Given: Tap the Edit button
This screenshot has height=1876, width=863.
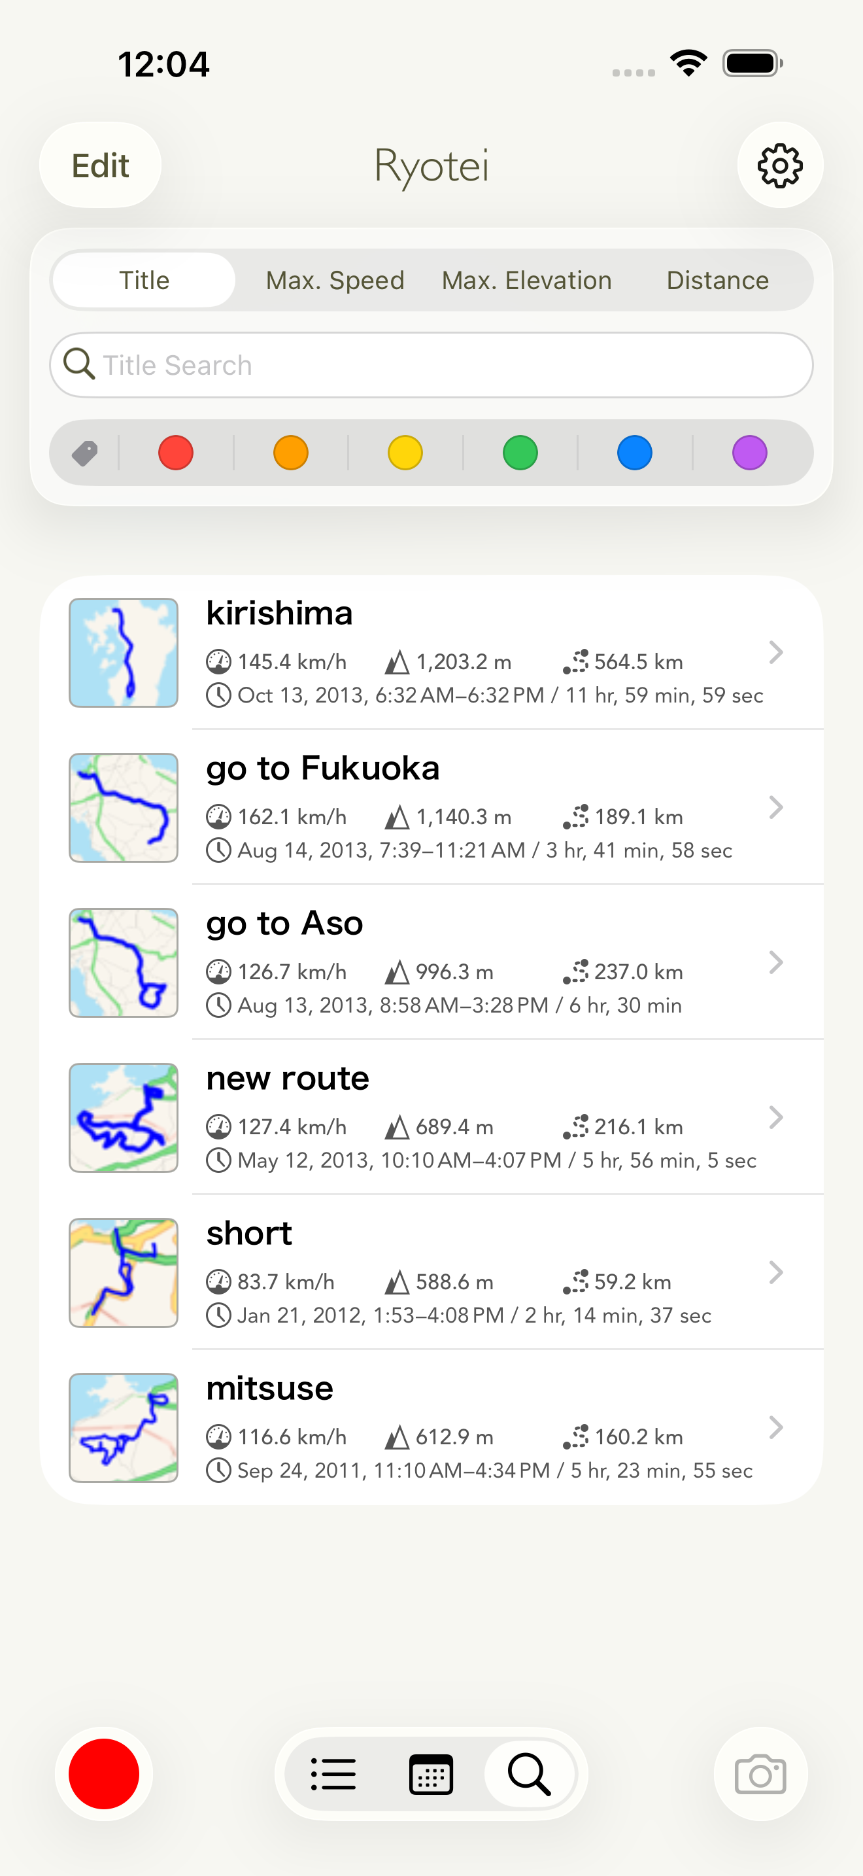Looking at the screenshot, I should [x=101, y=165].
